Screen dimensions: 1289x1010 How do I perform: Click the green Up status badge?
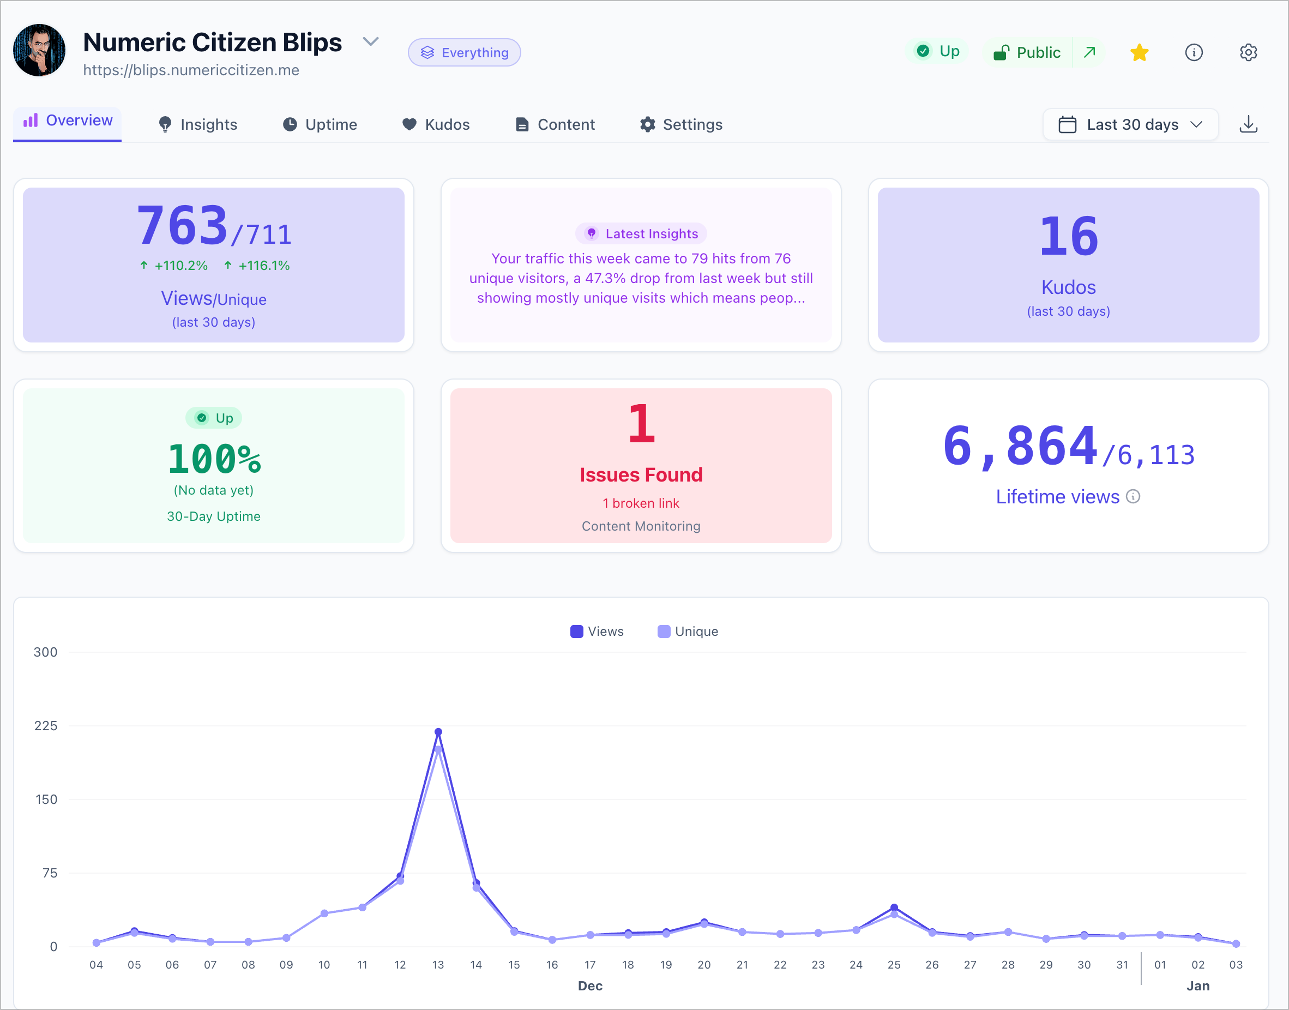pyautogui.click(x=937, y=51)
